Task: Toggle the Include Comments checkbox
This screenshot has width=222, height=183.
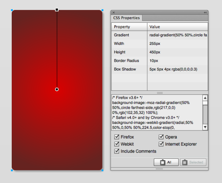Action: click(116, 151)
